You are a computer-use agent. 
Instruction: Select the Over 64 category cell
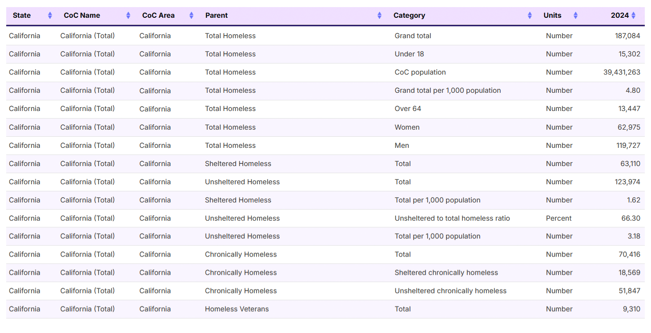pos(408,109)
